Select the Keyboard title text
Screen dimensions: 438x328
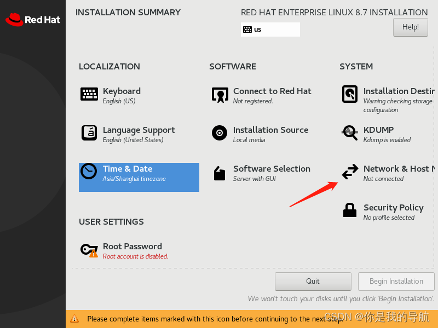tap(122, 91)
